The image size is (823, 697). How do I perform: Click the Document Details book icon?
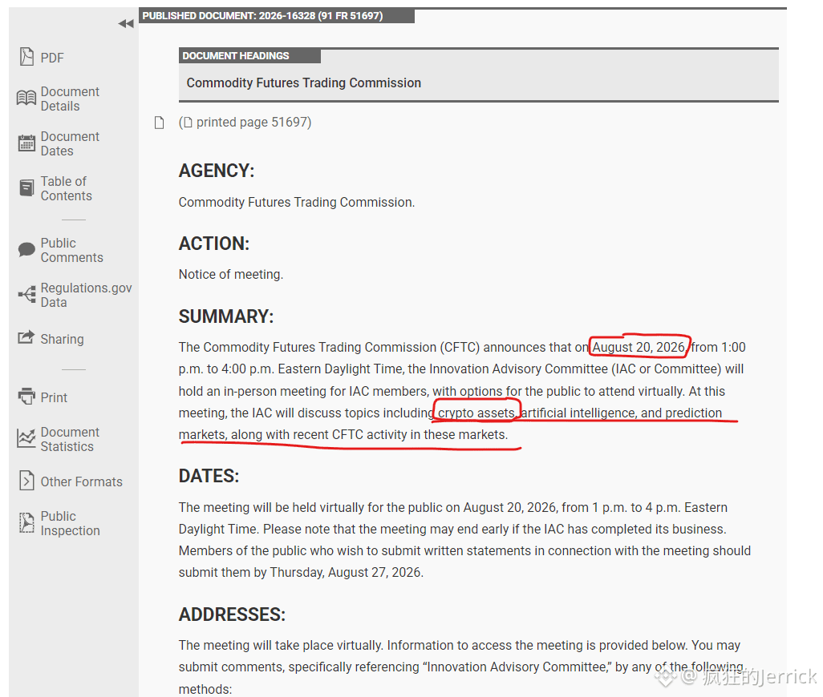pyautogui.click(x=26, y=98)
